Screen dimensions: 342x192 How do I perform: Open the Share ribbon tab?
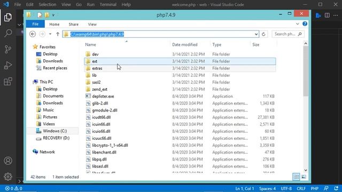tap(74, 25)
